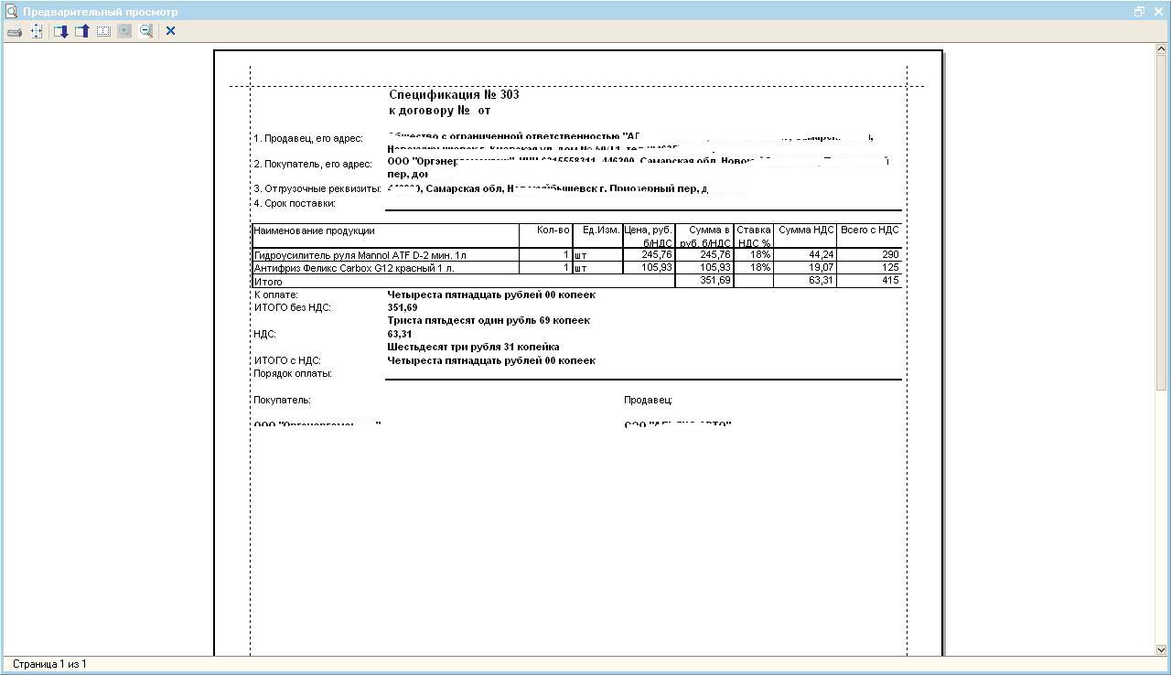1171x675 pixels.
Task: Click the label '2. Покупатель, его адрес:'
Action: click(x=313, y=165)
